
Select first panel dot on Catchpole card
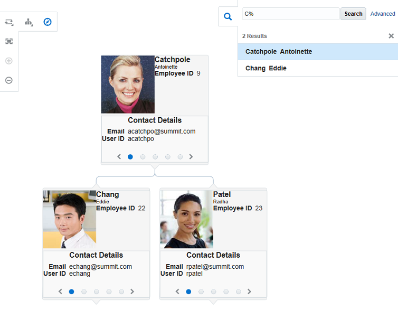[130, 157]
